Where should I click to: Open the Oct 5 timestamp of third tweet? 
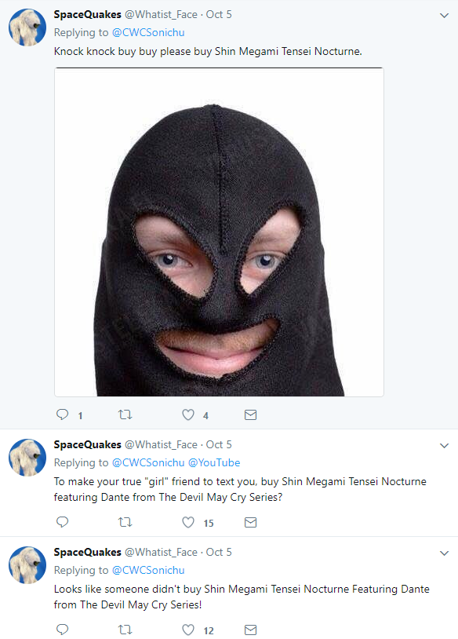pyautogui.click(x=219, y=552)
